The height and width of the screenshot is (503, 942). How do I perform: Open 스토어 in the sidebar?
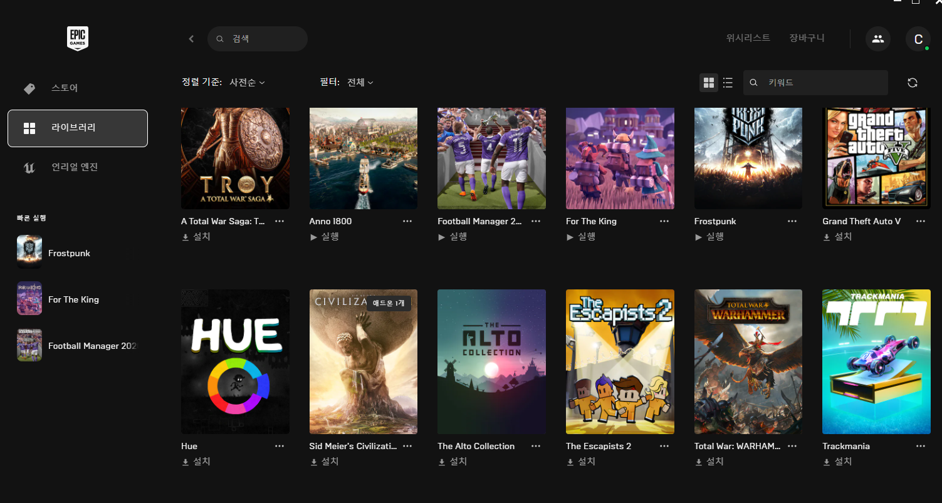coord(78,88)
